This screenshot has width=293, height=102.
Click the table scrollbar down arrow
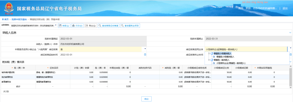coord(291,88)
